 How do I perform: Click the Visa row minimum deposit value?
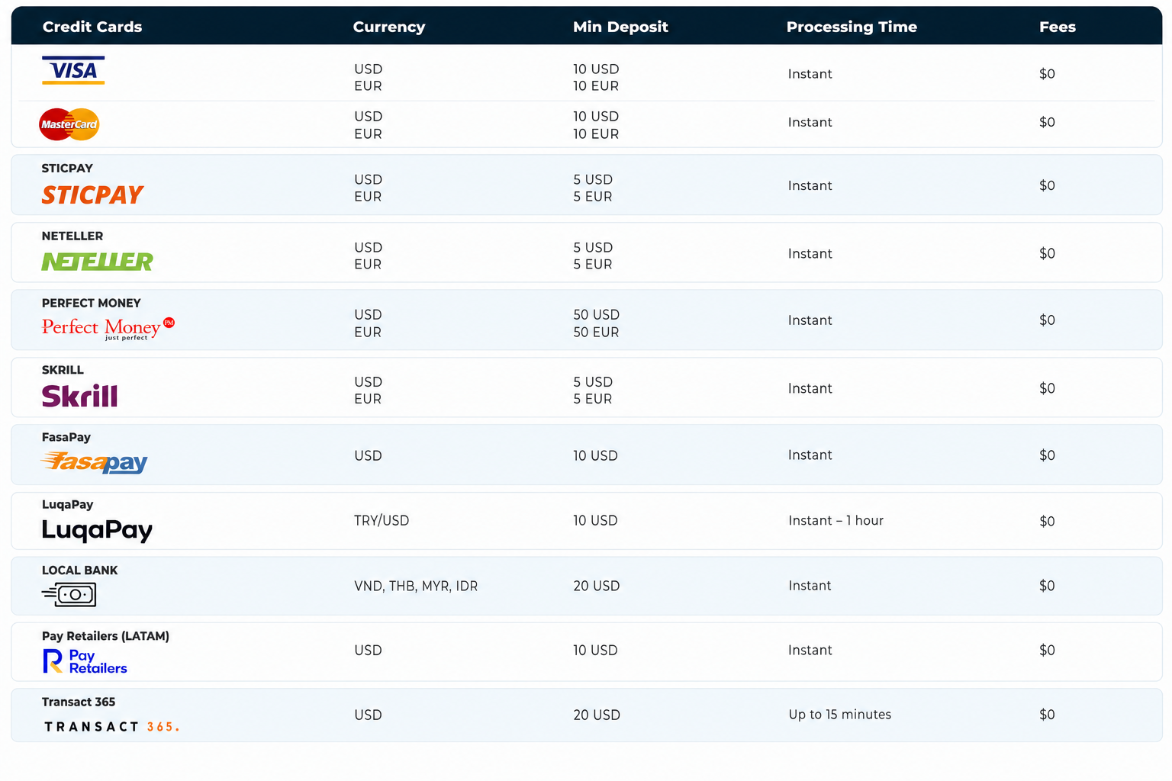596,77
